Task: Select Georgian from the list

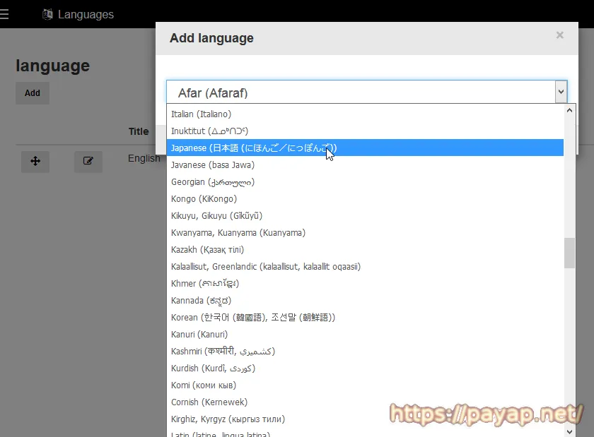Action: [212, 182]
